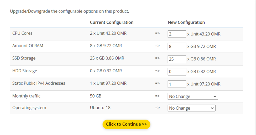Select the Amount Of RAM row label
The image size is (256, 135).
28,46
